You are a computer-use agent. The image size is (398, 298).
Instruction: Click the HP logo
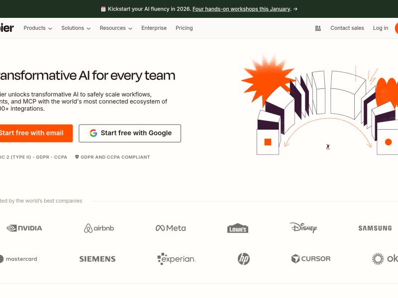coord(243,259)
